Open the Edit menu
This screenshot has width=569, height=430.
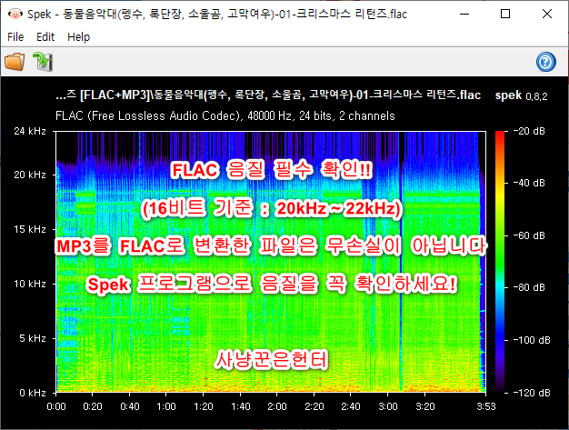tap(45, 36)
